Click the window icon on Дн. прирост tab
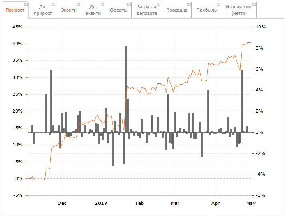Screen dimensions: 286x218 (53, 4)
